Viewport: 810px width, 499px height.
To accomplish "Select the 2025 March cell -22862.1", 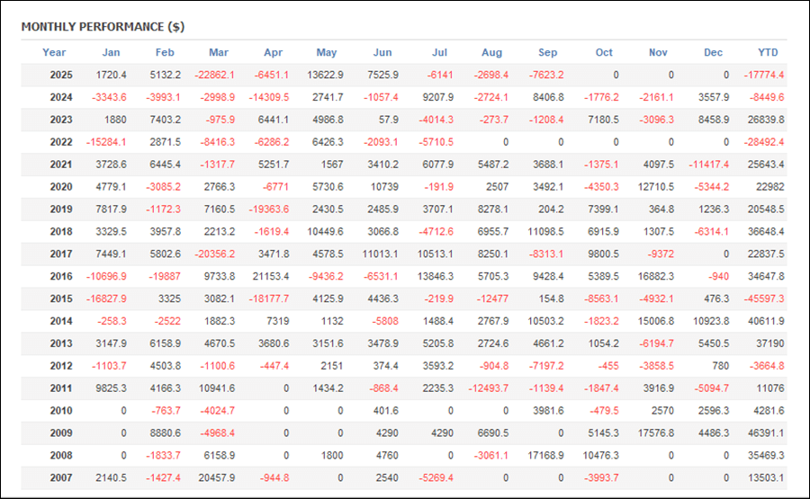I will coord(214,75).
